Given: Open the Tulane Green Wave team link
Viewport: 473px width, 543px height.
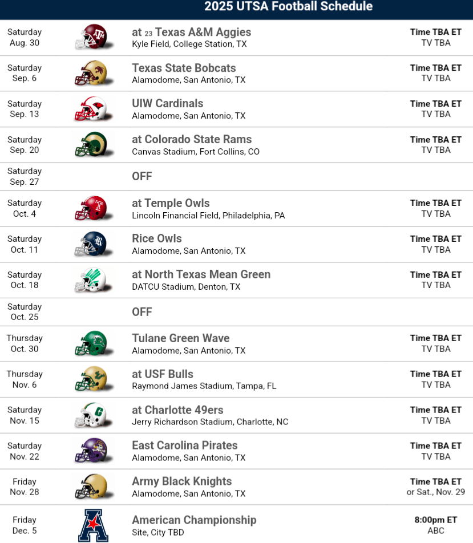Looking at the screenshot, I should [x=180, y=338].
